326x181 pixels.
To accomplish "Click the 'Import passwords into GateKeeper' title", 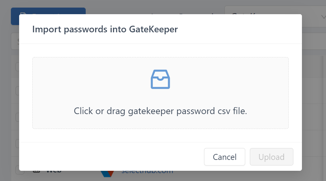I will tap(105, 29).
